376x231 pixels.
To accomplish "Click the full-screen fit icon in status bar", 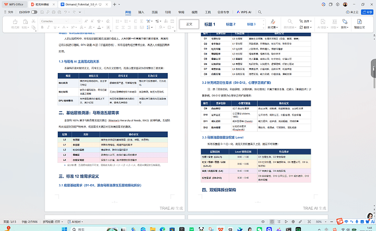I will pyautogui.click(x=310, y=222).
